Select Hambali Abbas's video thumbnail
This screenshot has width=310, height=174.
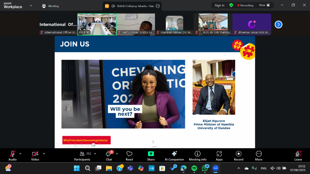[174, 24]
